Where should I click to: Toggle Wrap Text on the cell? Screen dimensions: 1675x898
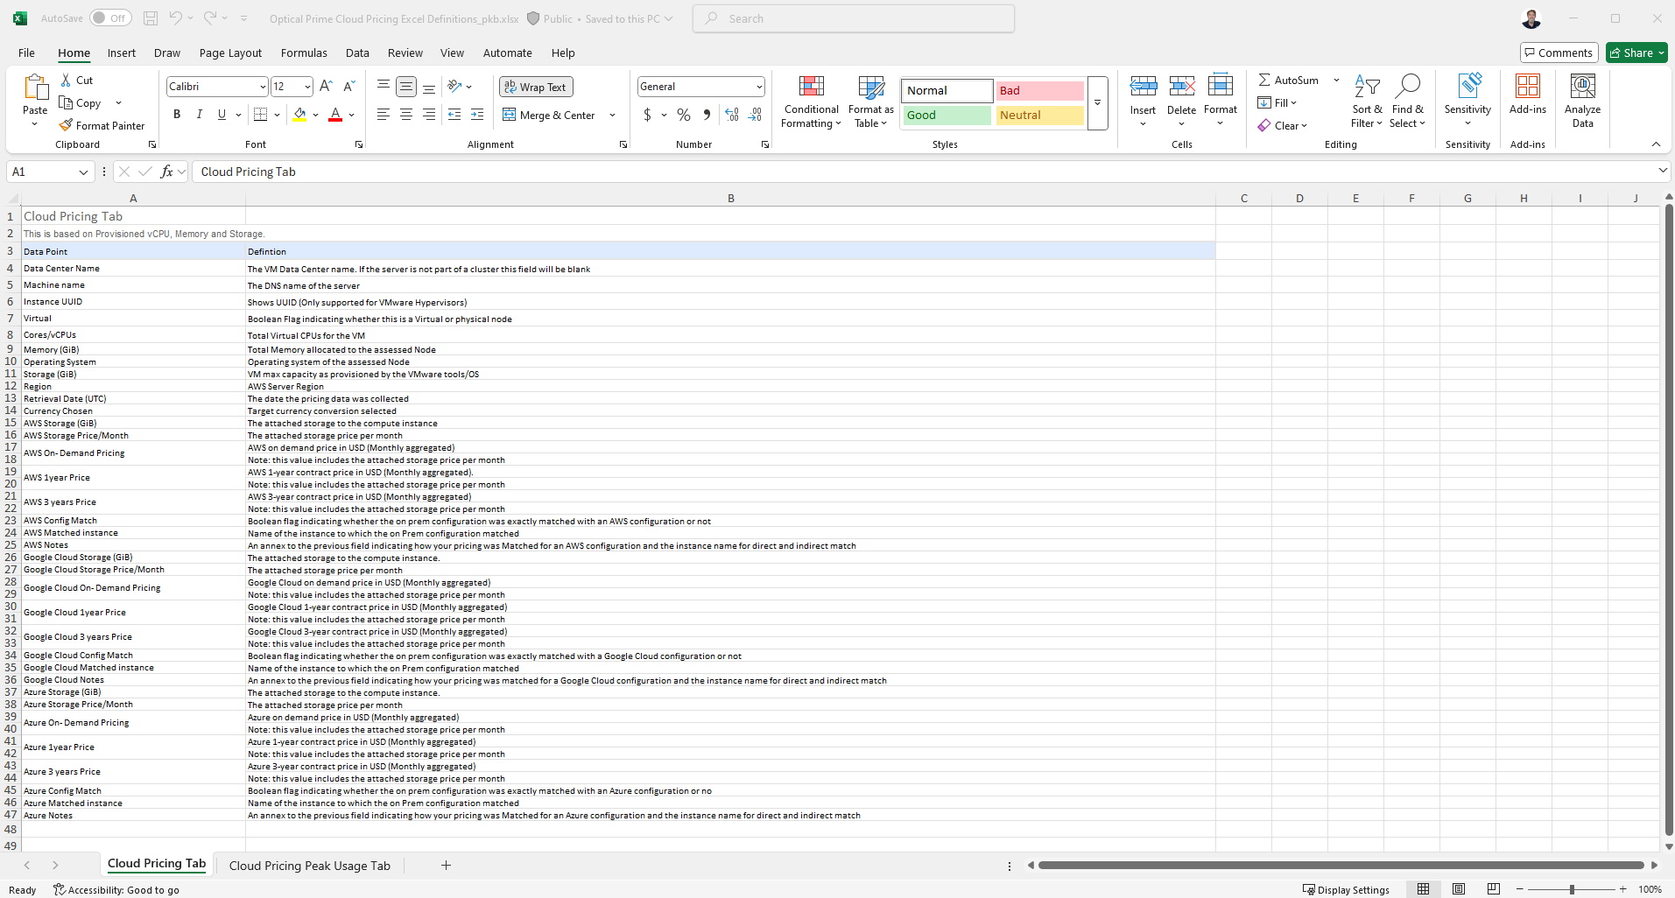[536, 87]
